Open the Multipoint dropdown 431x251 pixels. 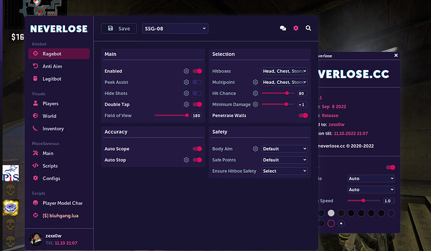285,82
